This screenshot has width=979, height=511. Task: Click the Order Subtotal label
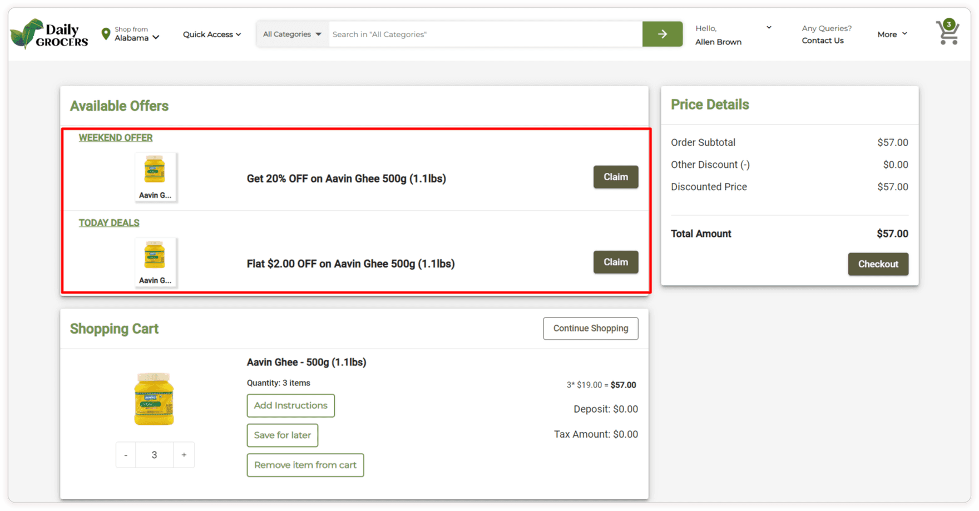(703, 143)
